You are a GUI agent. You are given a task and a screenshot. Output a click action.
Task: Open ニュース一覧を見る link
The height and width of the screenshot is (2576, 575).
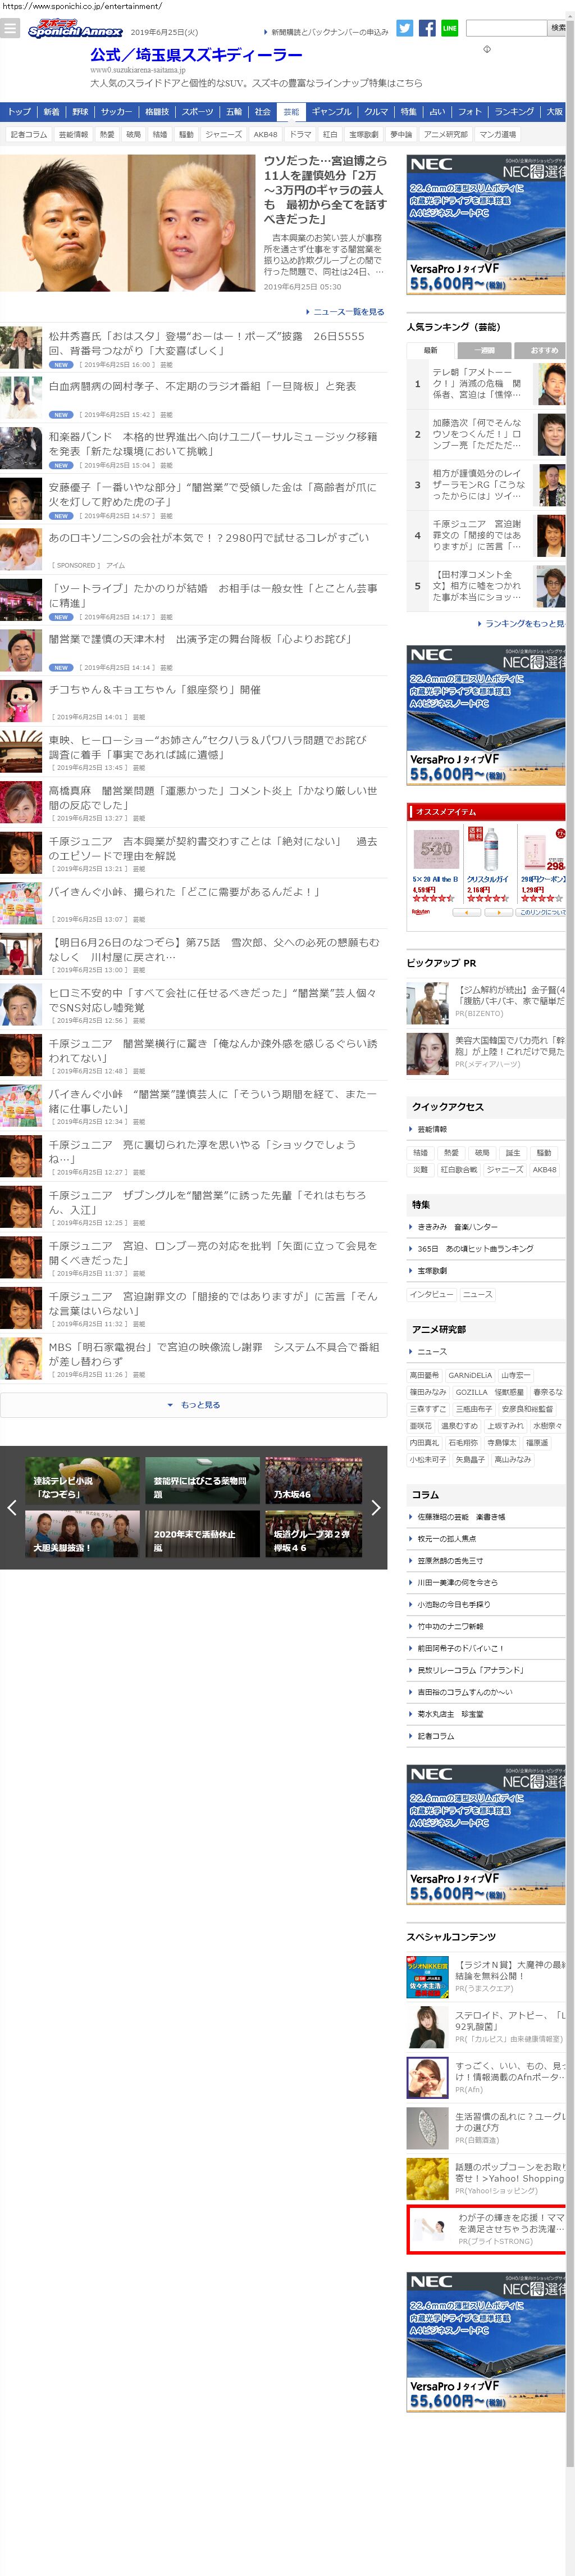(346, 312)
